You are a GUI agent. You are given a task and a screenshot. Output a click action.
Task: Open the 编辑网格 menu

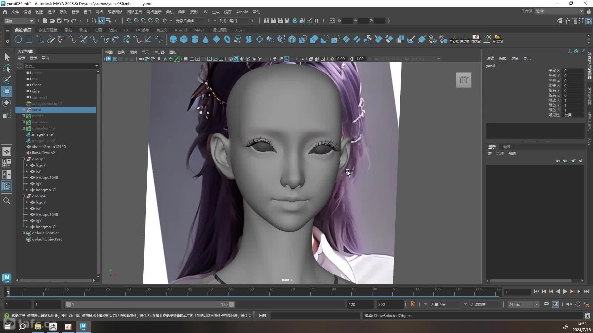115,12
